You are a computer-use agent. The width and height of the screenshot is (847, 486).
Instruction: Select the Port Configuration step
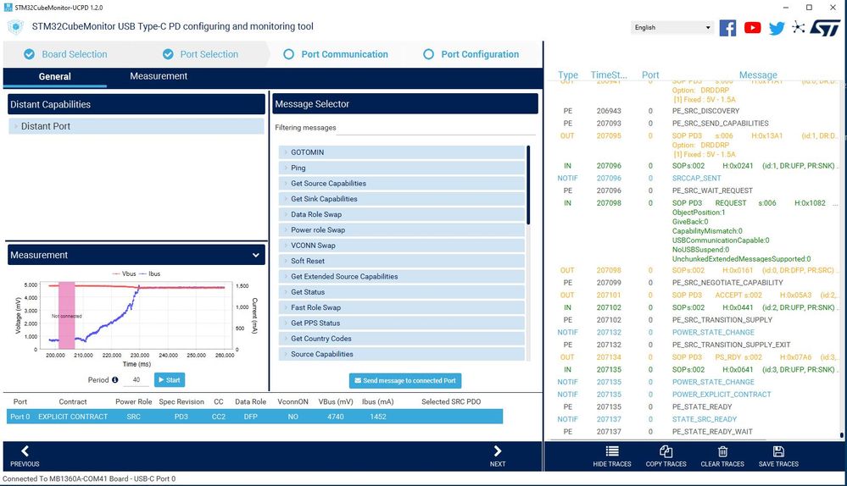click(471, 54)
